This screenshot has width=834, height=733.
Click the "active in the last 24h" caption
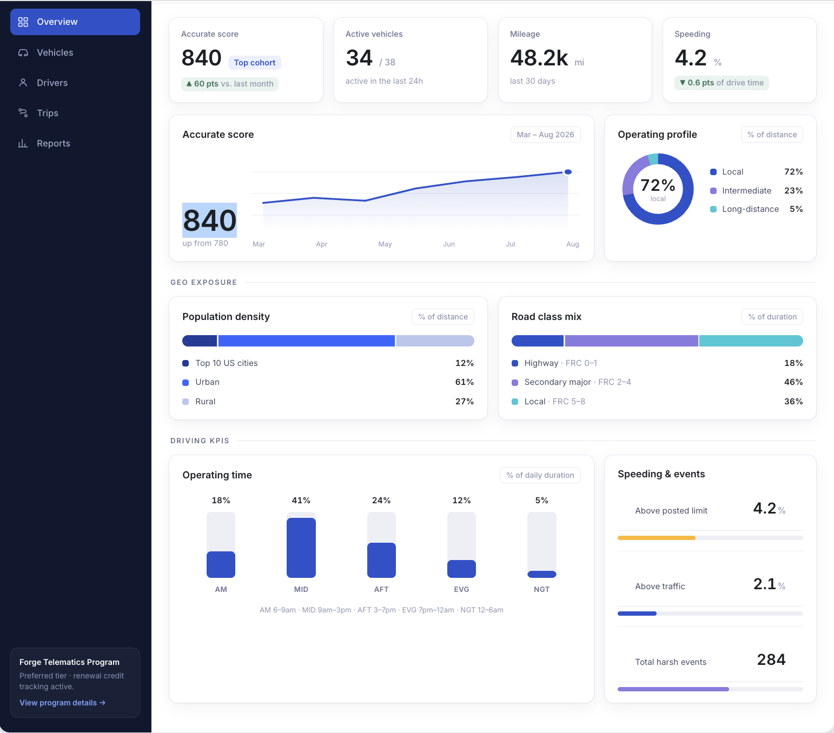384,81
